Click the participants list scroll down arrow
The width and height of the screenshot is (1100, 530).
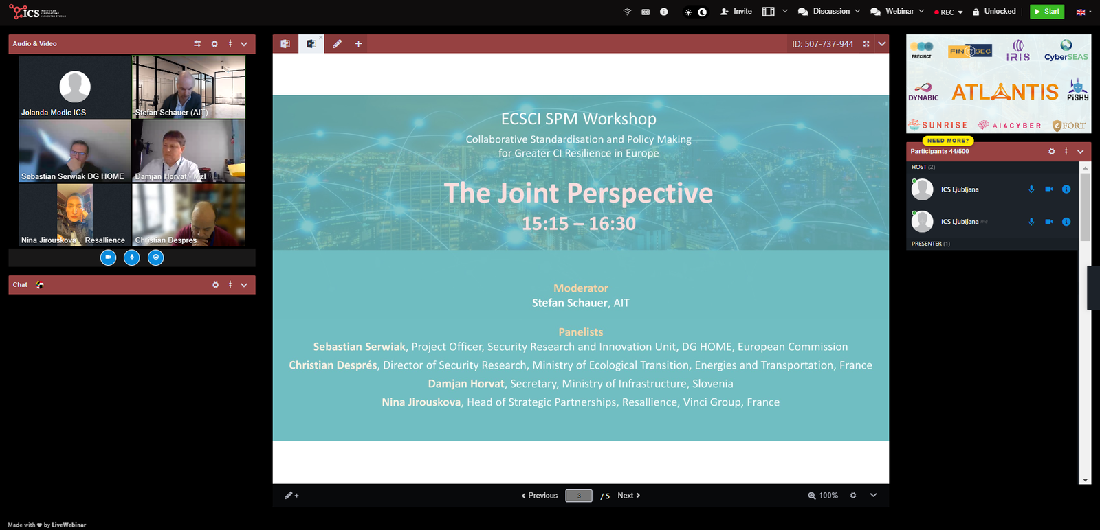coord(1085,480)
